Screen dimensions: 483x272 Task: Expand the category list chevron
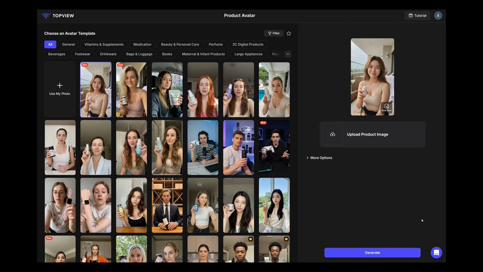(288, 54)
